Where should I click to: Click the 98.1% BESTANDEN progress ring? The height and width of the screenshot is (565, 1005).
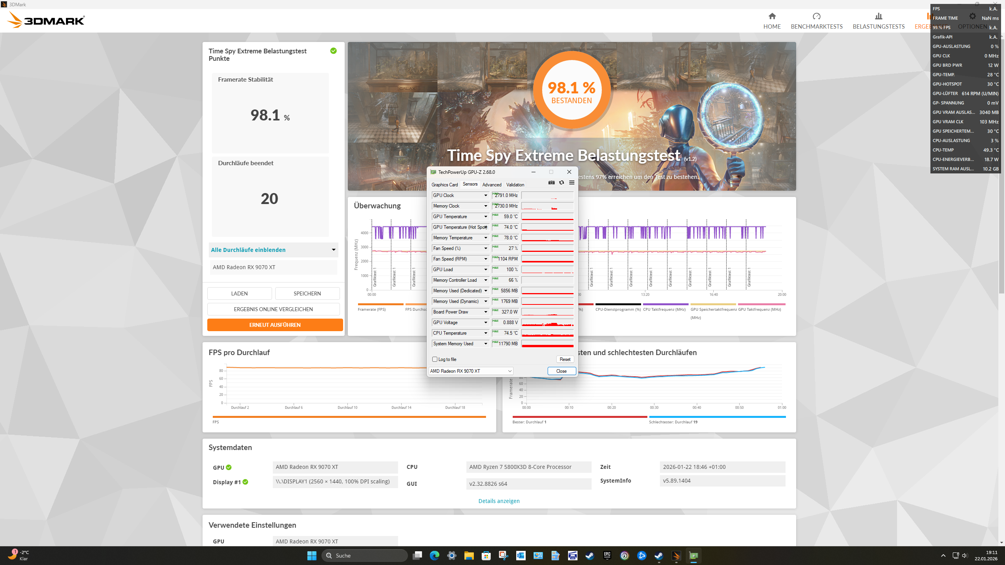[x=572, y=89]
